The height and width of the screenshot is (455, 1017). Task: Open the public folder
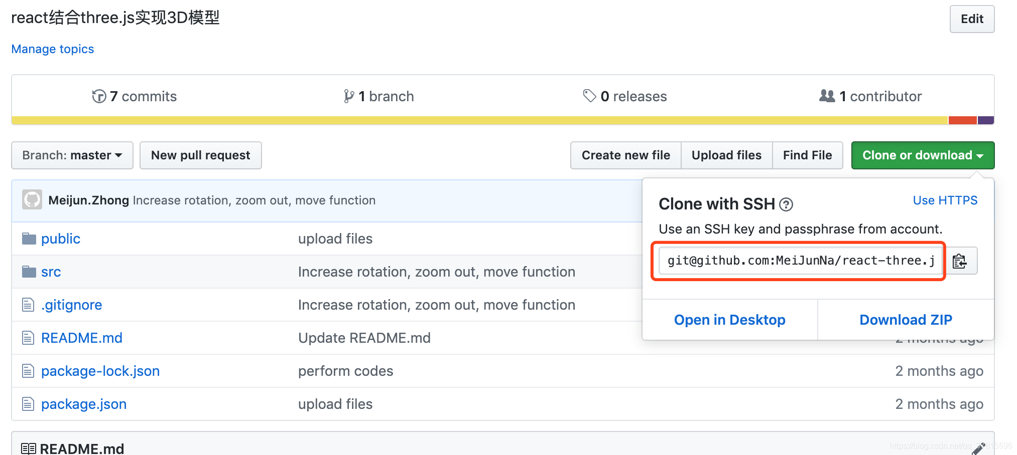(61, 239)
